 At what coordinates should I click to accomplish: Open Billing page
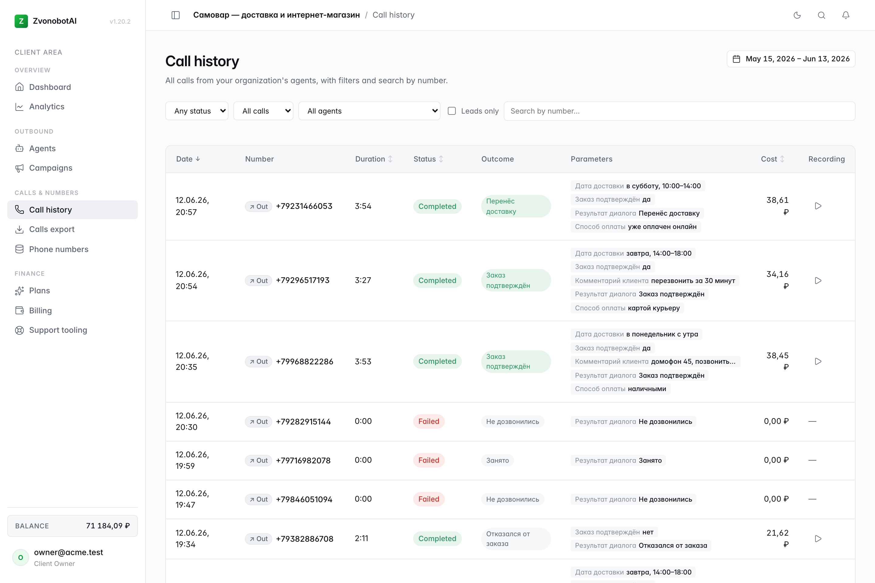click(x=73, y=310)
